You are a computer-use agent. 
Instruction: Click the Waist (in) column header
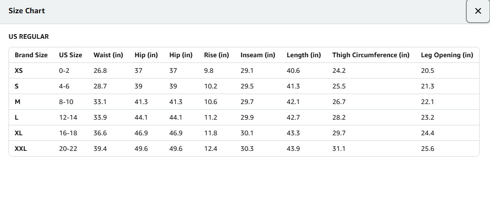[x=108, y=55]
